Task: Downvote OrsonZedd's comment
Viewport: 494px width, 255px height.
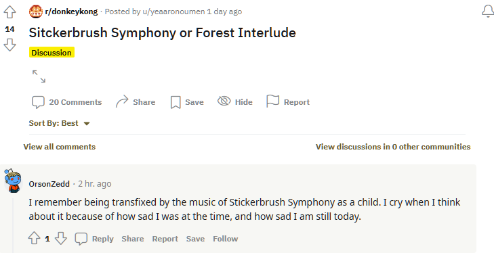Action: [61, 239]
